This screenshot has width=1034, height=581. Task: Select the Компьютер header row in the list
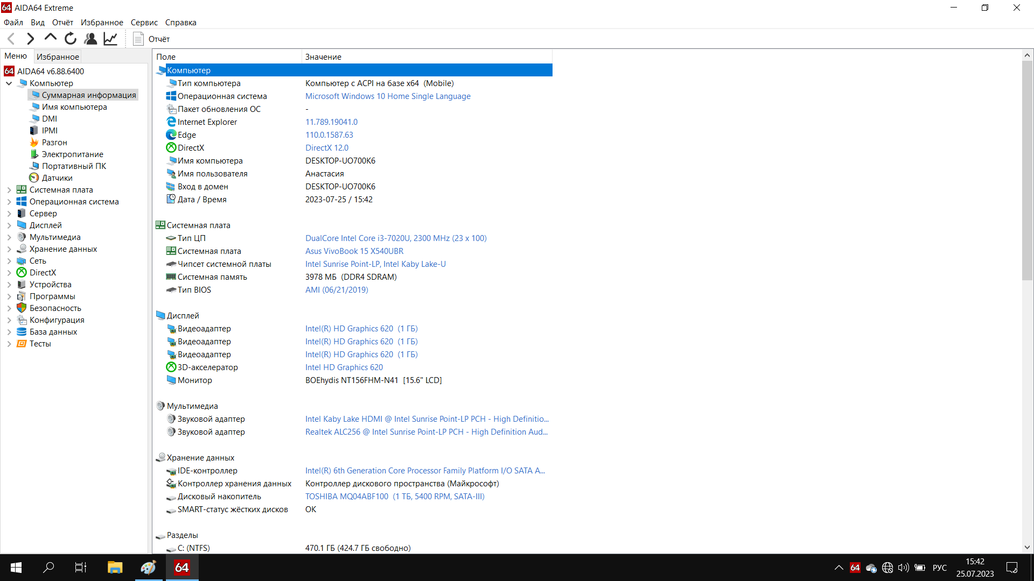(x=353, y=70)
